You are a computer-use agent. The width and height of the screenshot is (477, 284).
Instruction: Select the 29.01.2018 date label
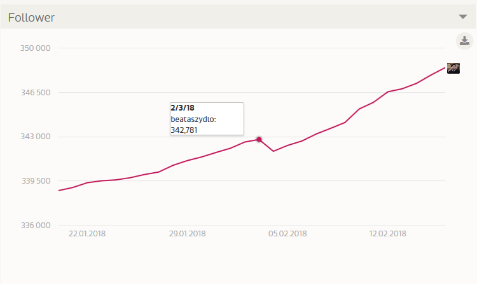(188, 234)
